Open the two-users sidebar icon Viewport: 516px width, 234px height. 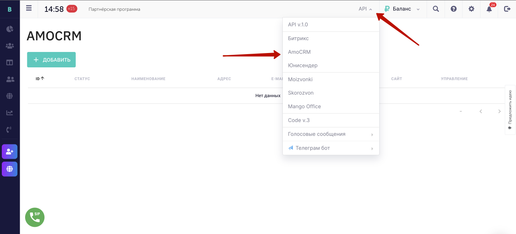(10, 79)
